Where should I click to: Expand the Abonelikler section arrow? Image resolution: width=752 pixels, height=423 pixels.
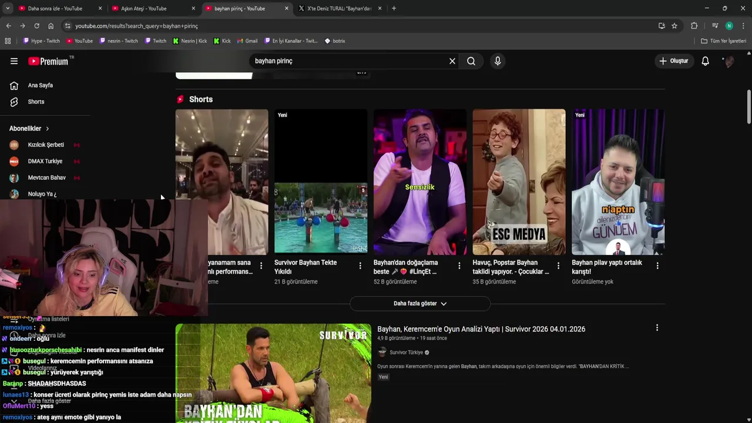pos(48,129)
